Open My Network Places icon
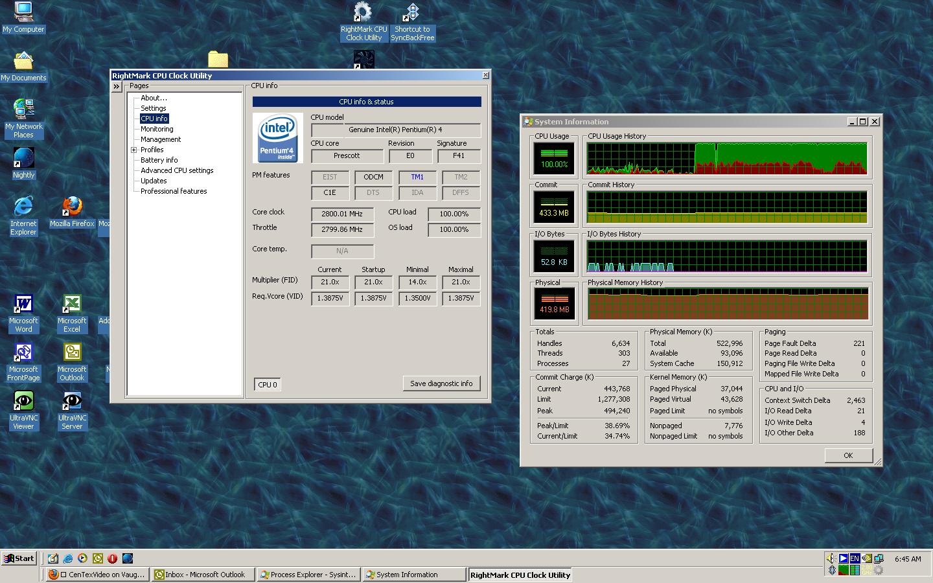The height and width of the screenshot is (583, 933). [23, 119]
